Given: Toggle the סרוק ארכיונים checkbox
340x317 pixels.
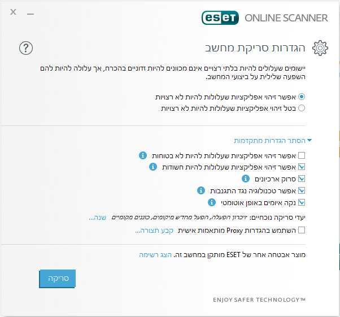Looking at the screenshot, I should [302, 179].
